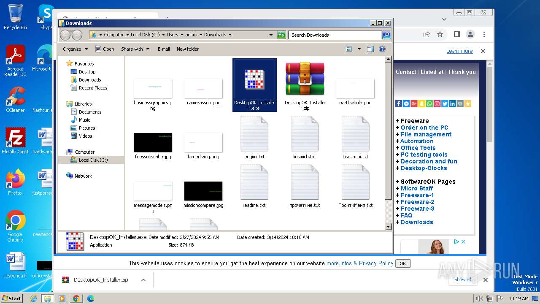Open Desktop-Clocks link on web page
The height and width of the screenshot is (304, 540).
point(424,168)
